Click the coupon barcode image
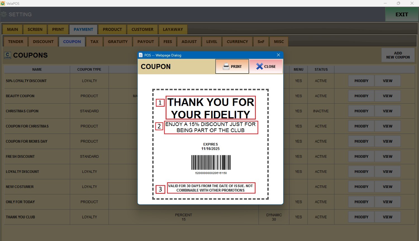 coord(211,163)
